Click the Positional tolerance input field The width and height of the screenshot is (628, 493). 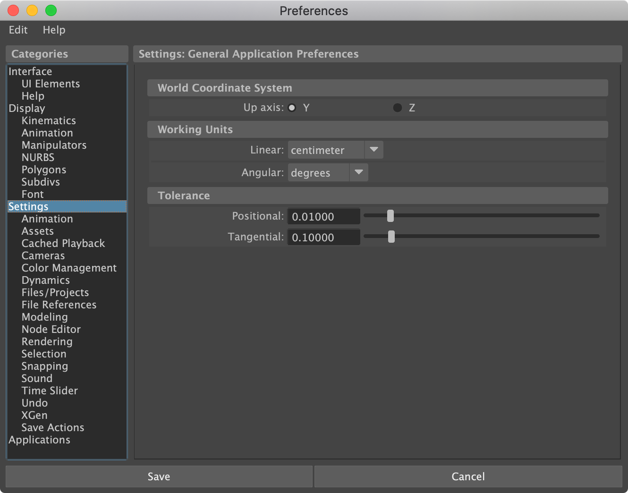pyautogui.click(x=323, y=217)
